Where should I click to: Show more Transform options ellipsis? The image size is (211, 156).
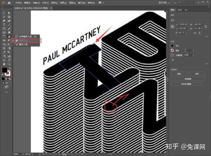(x=207, y=37)
